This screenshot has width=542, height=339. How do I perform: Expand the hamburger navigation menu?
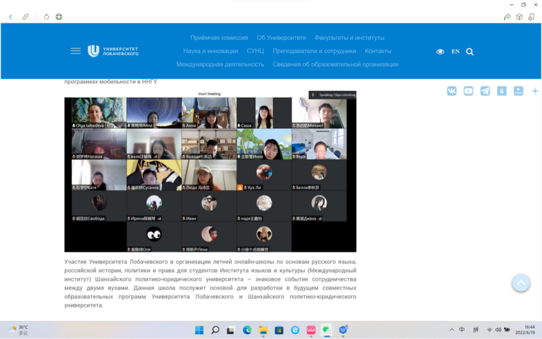point(76,51)
